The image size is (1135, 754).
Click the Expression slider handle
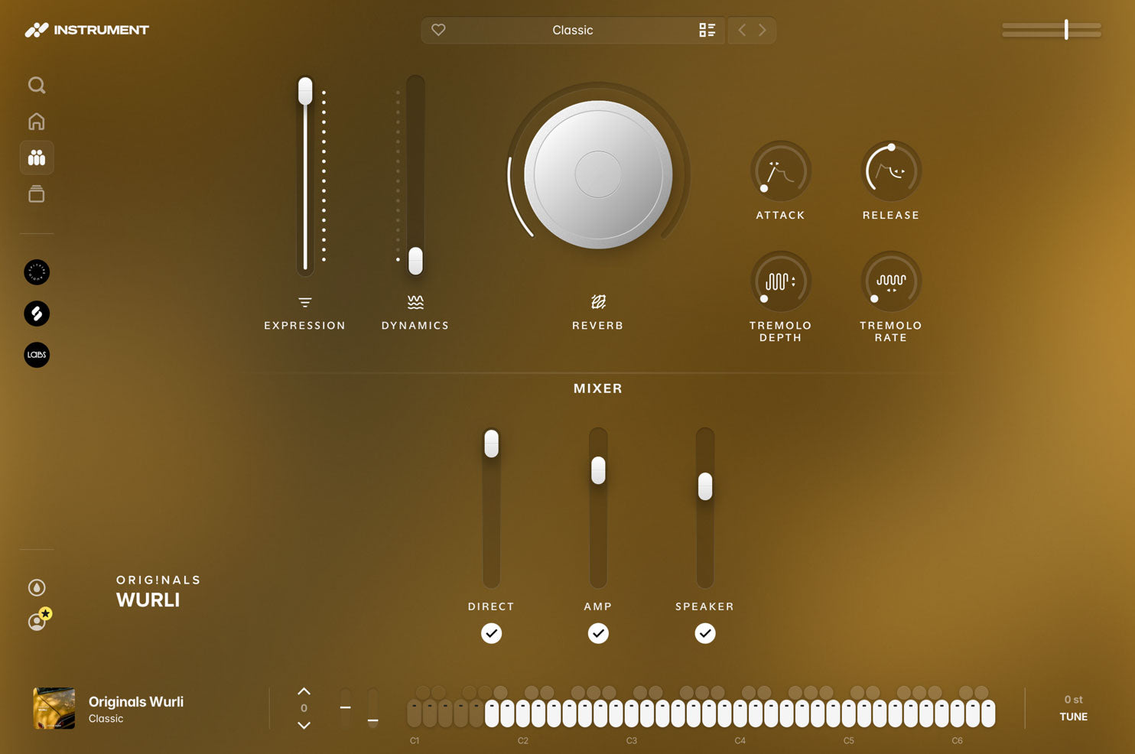click(x=305, y=91)
